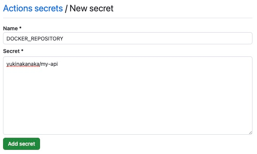
Task: Click the Name field label
Action: tap(10, 28)
